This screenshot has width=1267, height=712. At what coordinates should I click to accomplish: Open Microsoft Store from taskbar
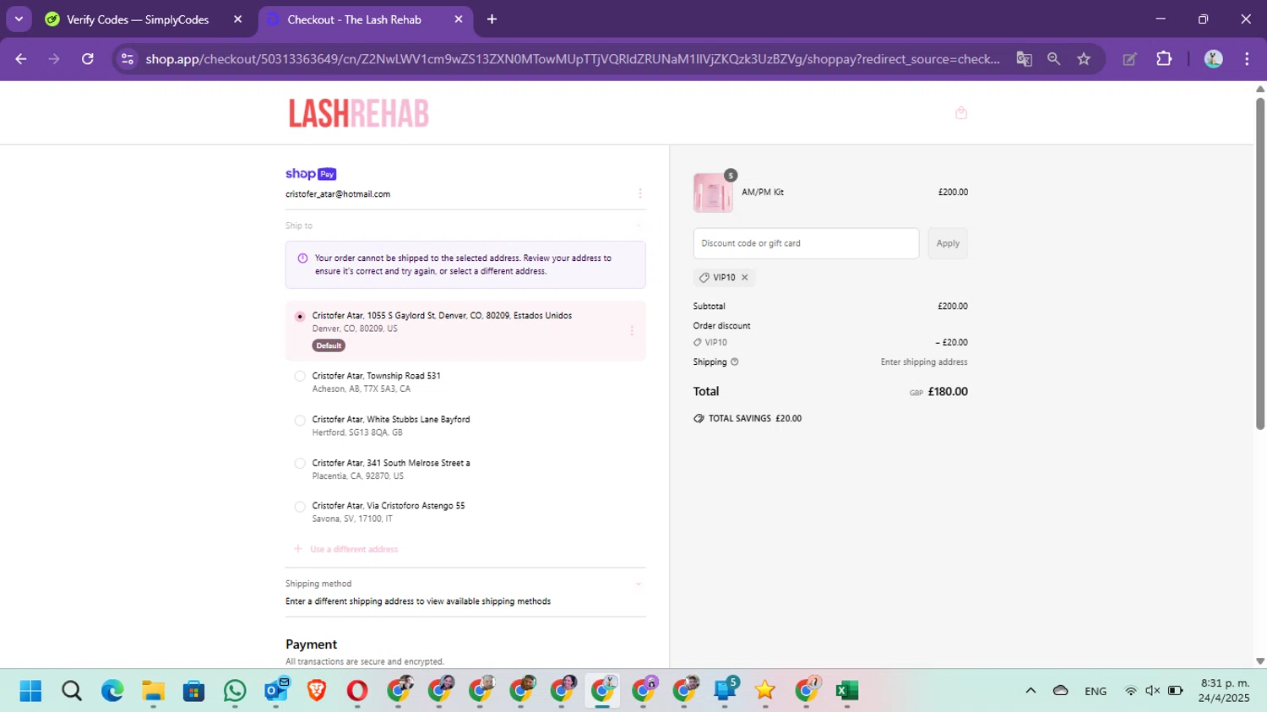coord(194,691)
